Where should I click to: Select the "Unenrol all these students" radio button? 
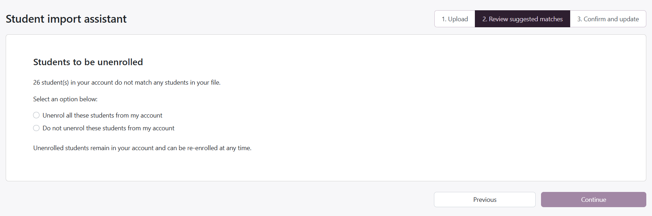[x=36, y=115]
